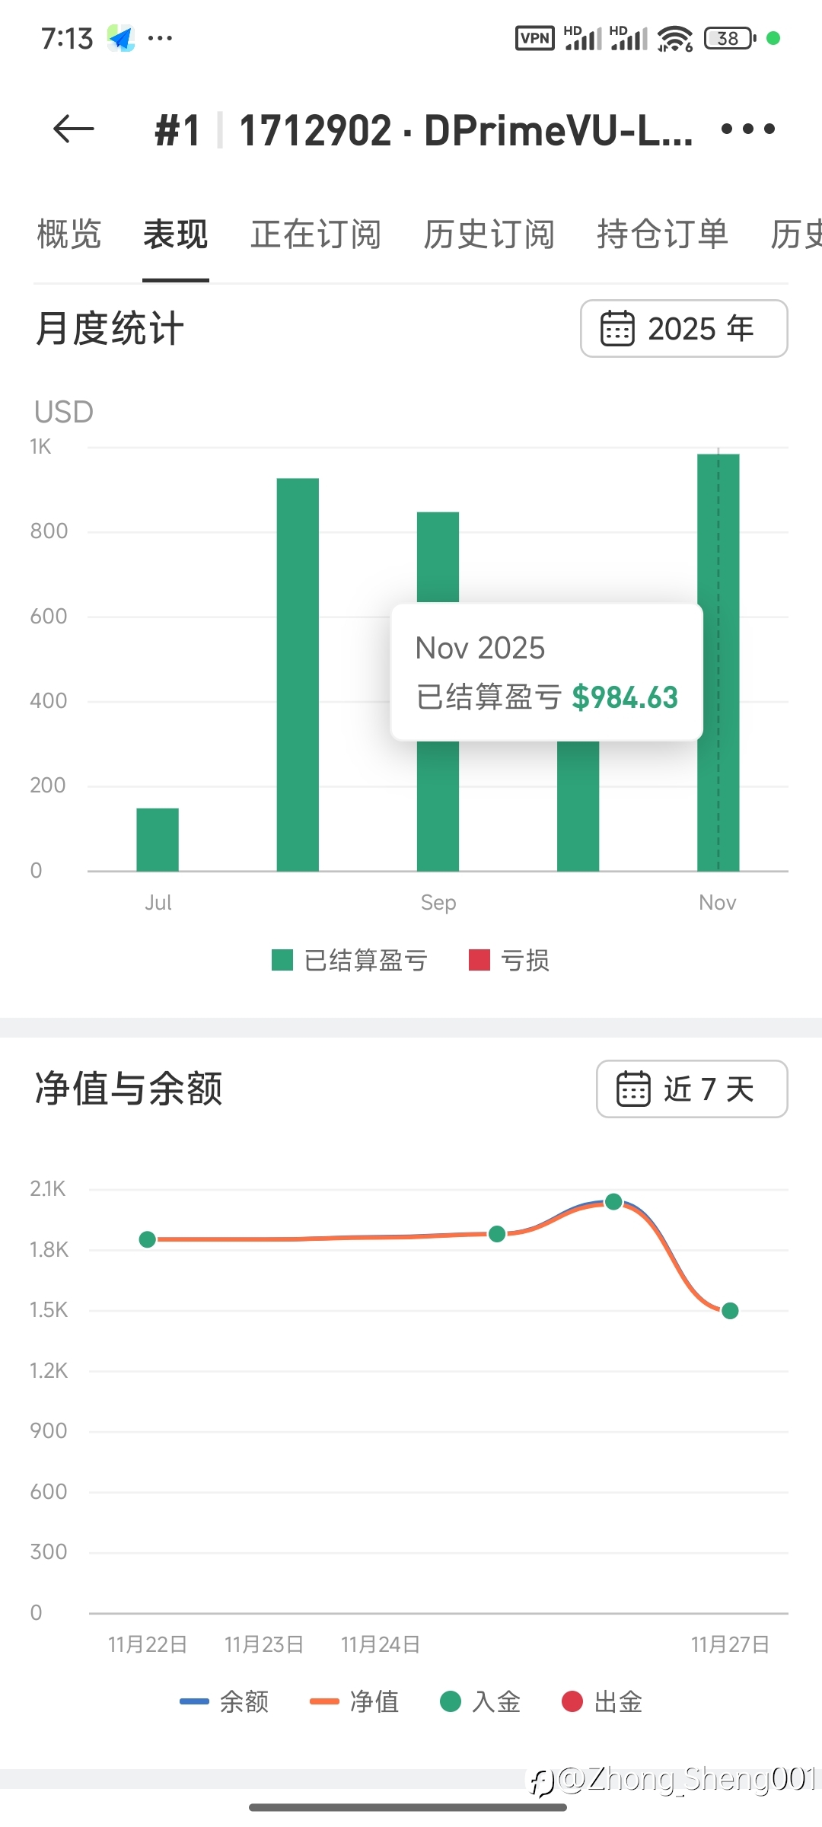Switch to the 概览 tab
The width and height of the screenshot is (822, 1827).
tap(69, 234)
